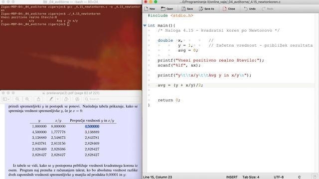The width and height of the screenshot is (319, 179).
Task: Click the status bar icon right of C
Action: [x=315, y=177]
